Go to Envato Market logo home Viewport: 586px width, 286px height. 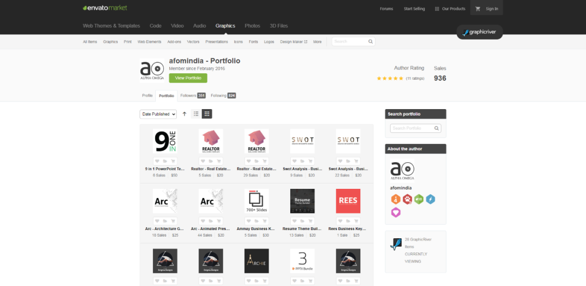click(105, 8)
